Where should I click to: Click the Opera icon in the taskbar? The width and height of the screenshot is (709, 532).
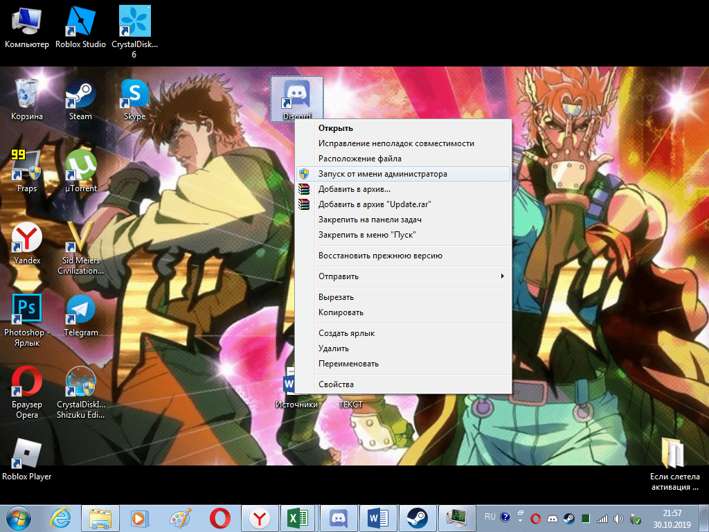tap(220, 517)
